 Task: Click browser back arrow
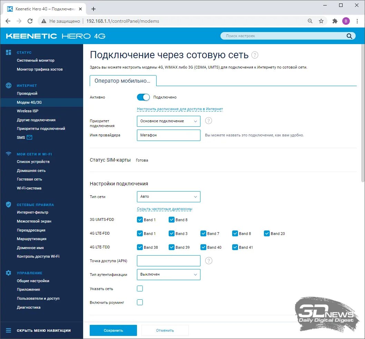[8, 21]
